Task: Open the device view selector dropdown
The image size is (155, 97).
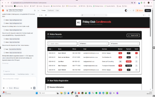Action: coord(144,15)
